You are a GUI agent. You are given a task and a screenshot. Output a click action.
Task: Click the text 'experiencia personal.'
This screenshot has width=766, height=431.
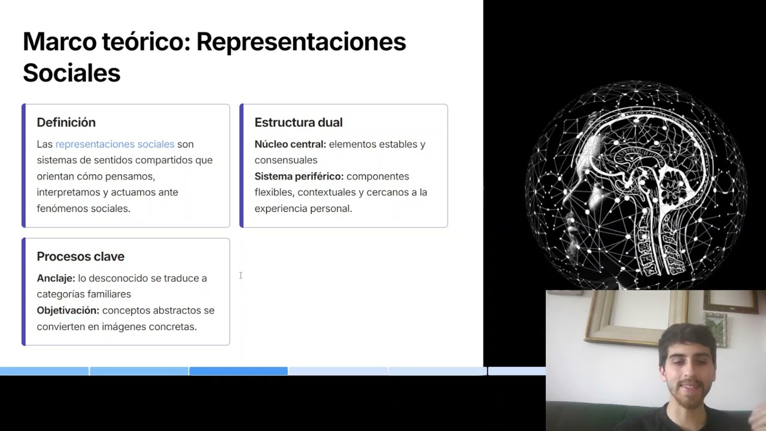pos(303,209)
